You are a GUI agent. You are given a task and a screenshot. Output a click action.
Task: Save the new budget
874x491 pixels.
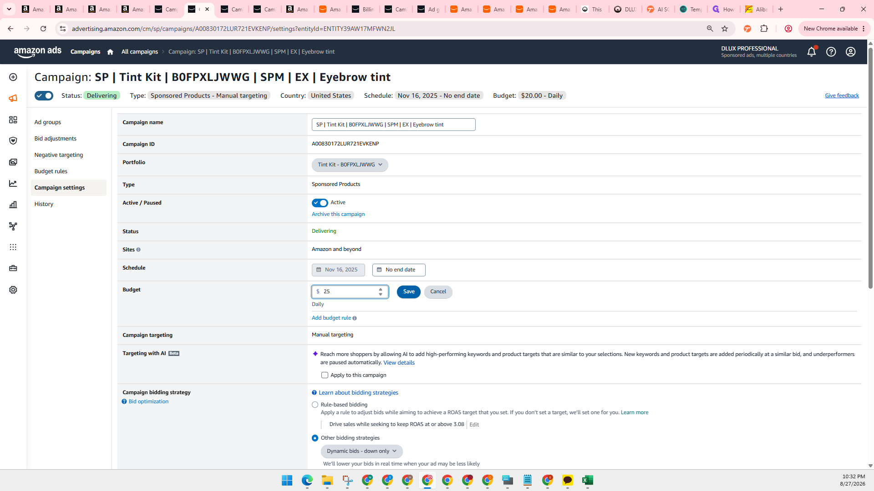[409, 292]
